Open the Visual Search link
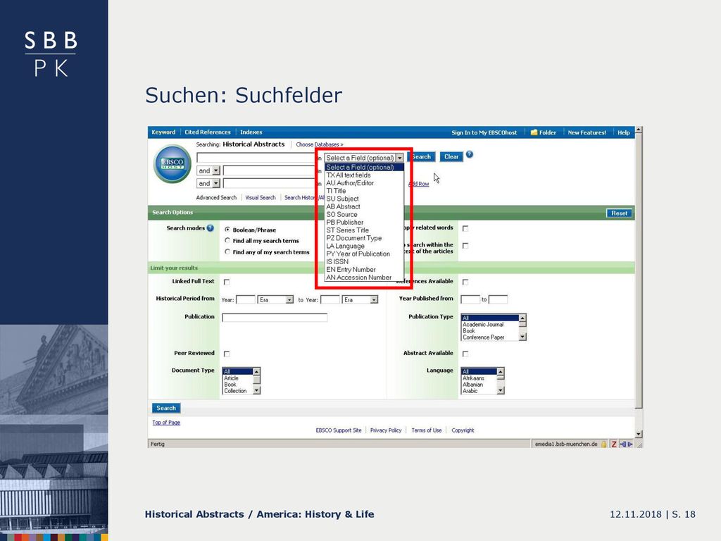The height and width of the screenshot is (541, 721). click(x=261, y=198)
